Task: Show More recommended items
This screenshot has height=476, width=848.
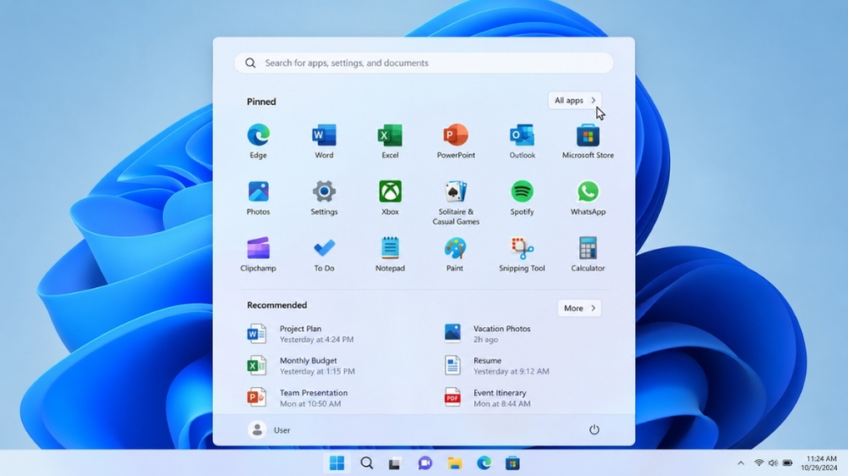Action: [x=579, y=308]
